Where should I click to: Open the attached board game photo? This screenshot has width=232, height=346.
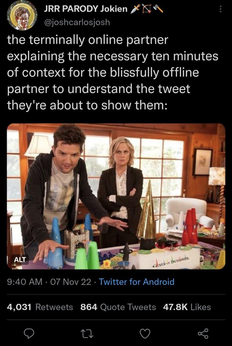click(x=116, y=196)
